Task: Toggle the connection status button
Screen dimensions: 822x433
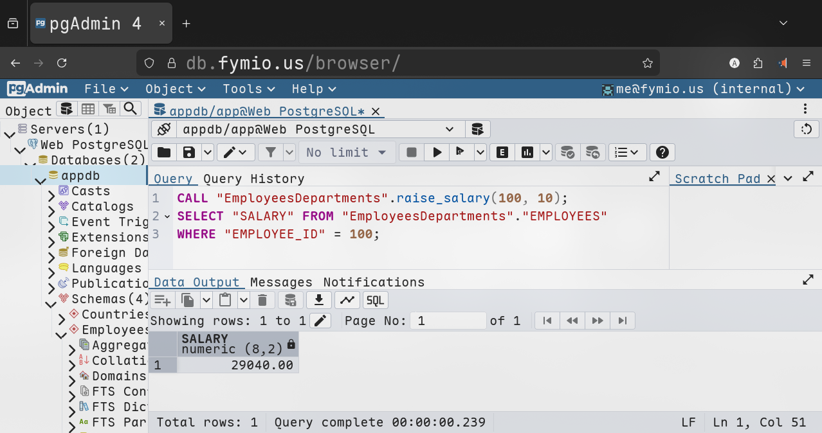Action: [163, 129]
